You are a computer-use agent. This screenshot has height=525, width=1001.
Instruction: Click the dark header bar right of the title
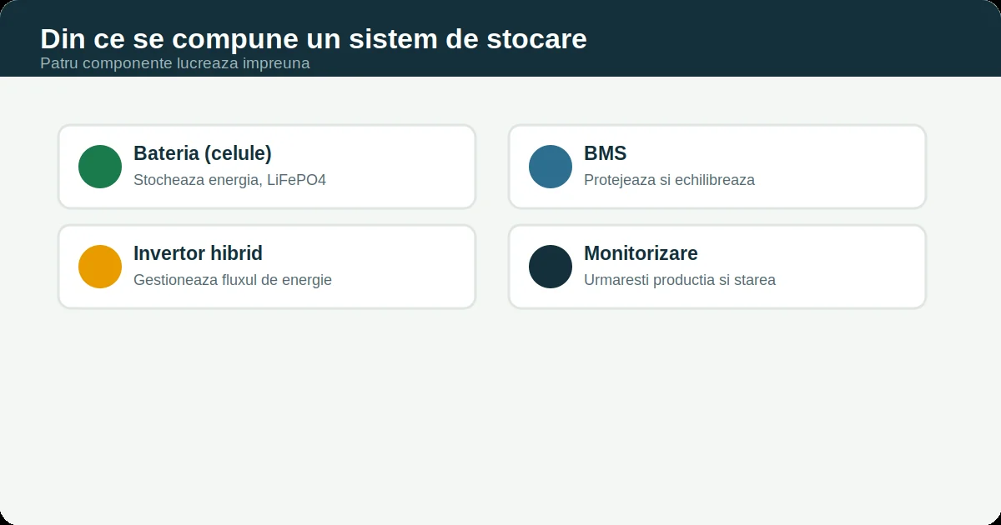pos(792,38)
